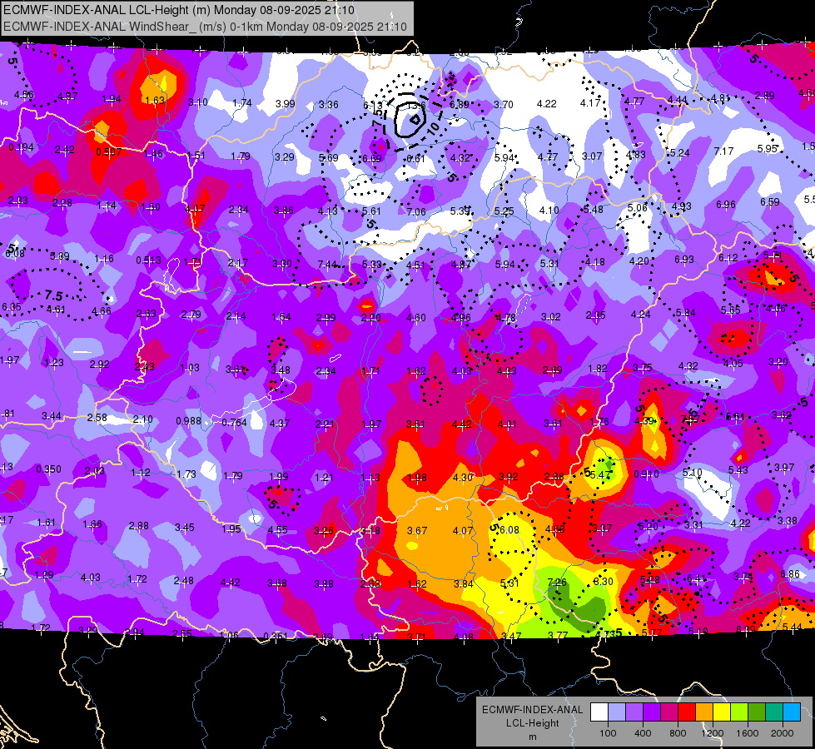Click the wind shear value 6.96
This screenshot has width=815, height=749.
point(726,205)
